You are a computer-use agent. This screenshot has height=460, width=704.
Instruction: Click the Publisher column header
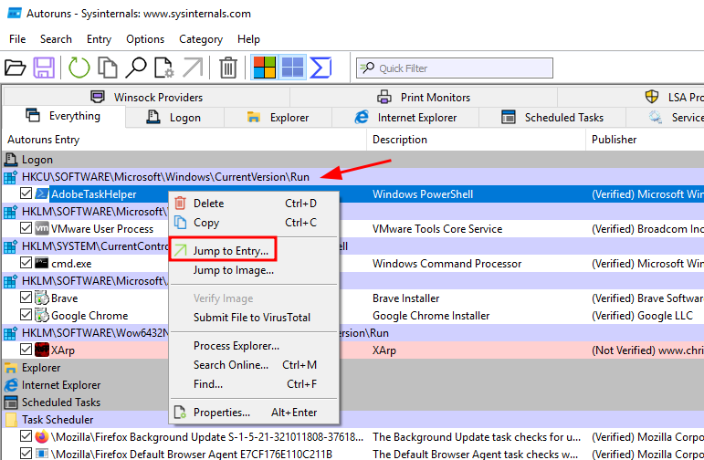(x=646, y=140)
